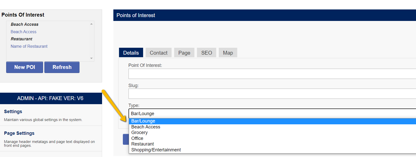Choose Grocery from the Type list
The image size is (416, 157).
tap(272, 132)
